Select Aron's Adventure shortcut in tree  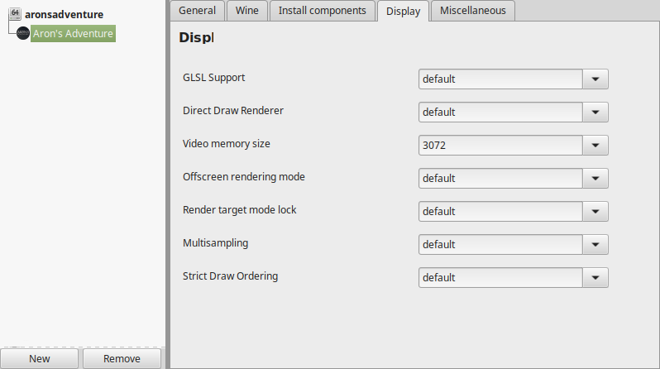(73, 34)
